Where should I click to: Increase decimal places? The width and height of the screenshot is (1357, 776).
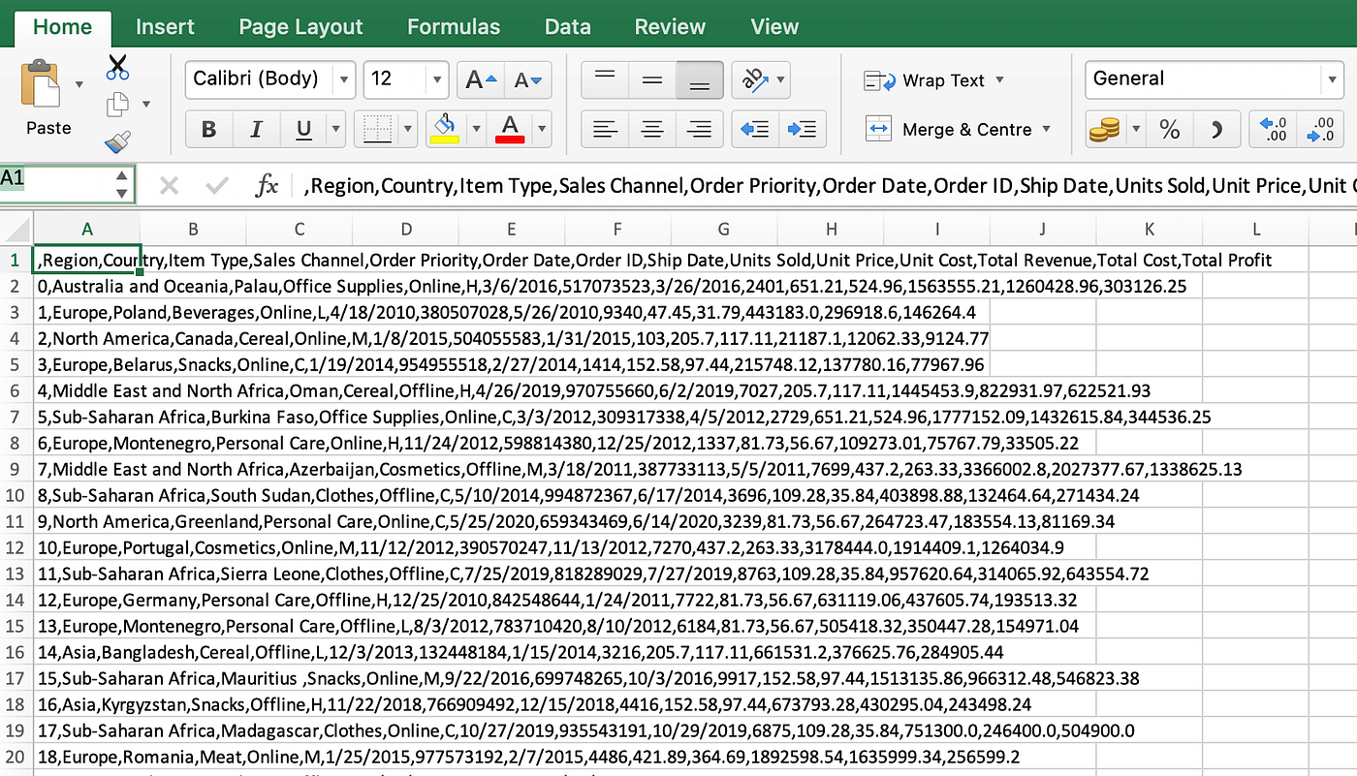pos(1272,129)
